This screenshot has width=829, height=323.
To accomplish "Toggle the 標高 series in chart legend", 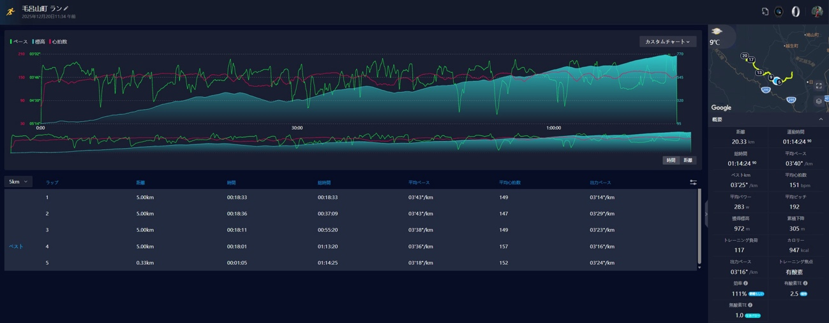I will pyautogui.click(x=39, y=42).
